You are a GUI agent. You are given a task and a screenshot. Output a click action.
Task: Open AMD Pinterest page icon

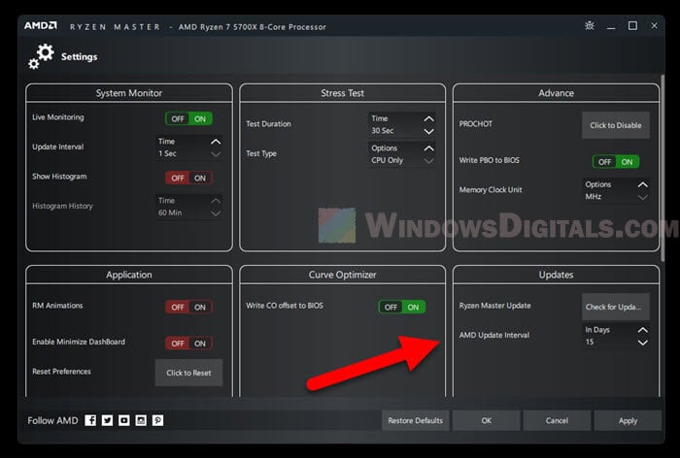pyautogui.click(x=157, y=420)
